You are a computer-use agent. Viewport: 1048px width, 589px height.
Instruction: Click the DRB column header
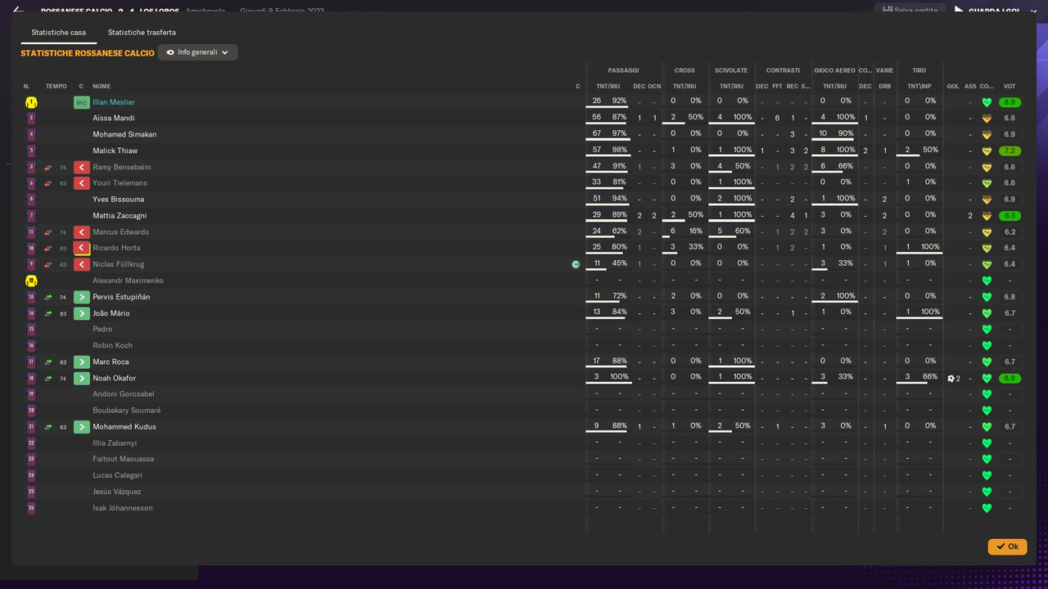click(x=884, y=86)
